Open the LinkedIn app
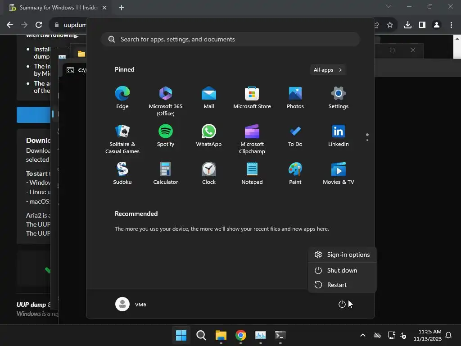 [x=339, y=136]
